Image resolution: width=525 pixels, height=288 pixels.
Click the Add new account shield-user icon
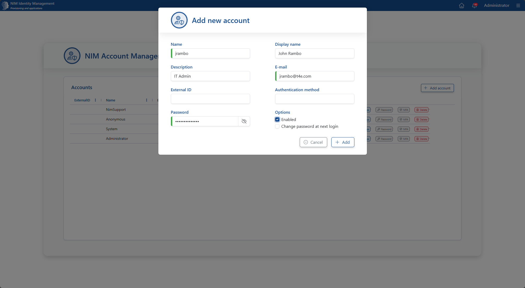(x=179, y=20)
